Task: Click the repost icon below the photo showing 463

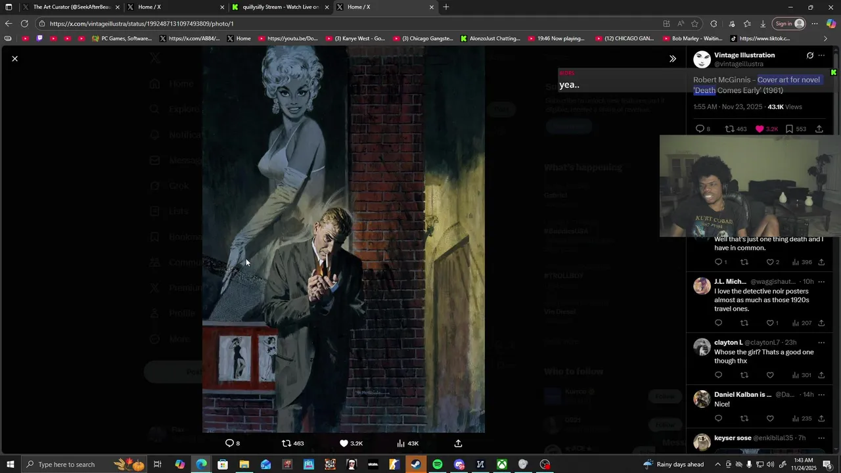Action: coord(286,443)
